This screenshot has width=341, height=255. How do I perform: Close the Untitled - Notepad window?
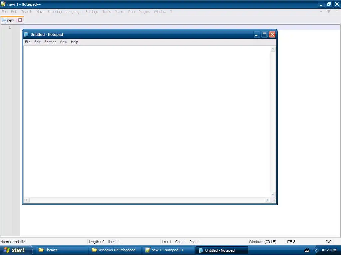click(x=272, y=35)
